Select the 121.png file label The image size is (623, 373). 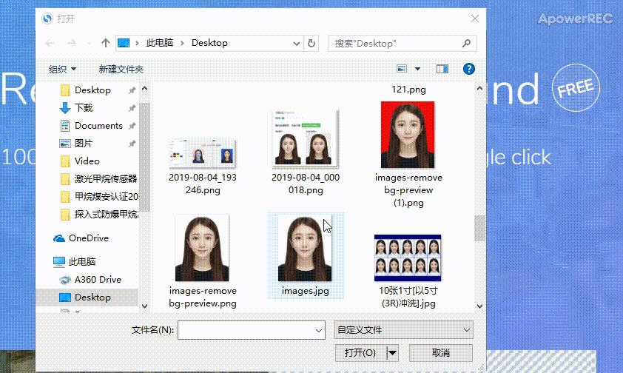coord(408,90)
